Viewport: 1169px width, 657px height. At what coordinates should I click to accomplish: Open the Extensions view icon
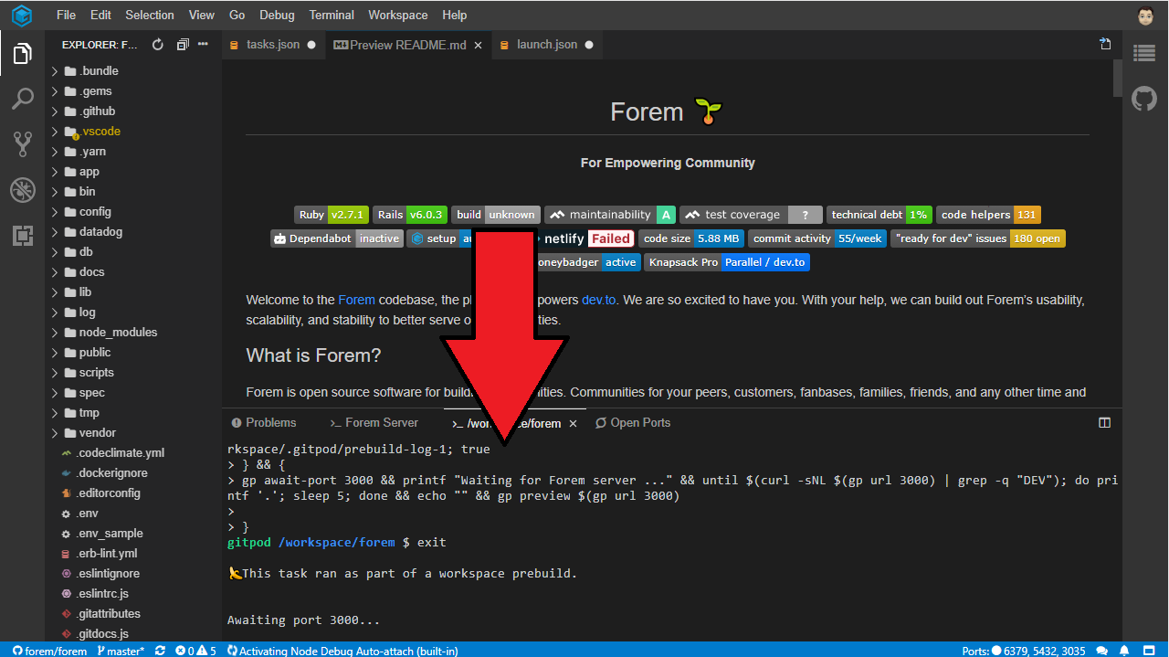(x=23, y=236)
